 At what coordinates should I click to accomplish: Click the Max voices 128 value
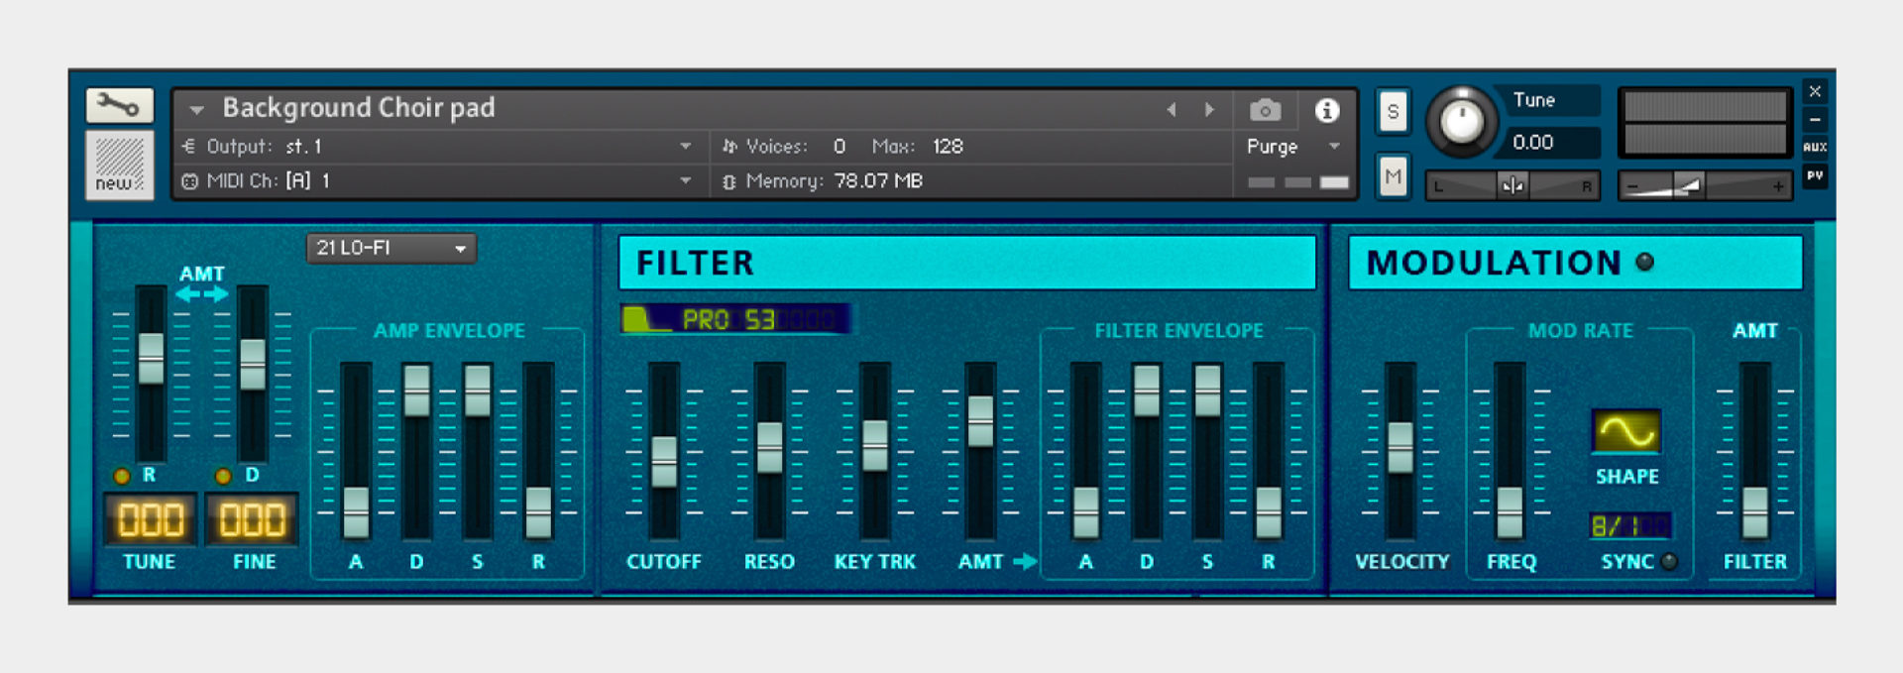pyautogui.click(x=947, y=146)
